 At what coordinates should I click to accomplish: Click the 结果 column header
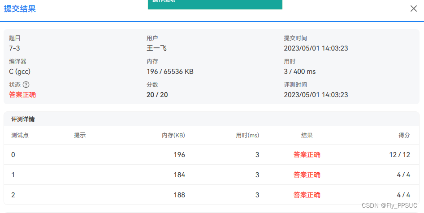(x=307, y=135)
